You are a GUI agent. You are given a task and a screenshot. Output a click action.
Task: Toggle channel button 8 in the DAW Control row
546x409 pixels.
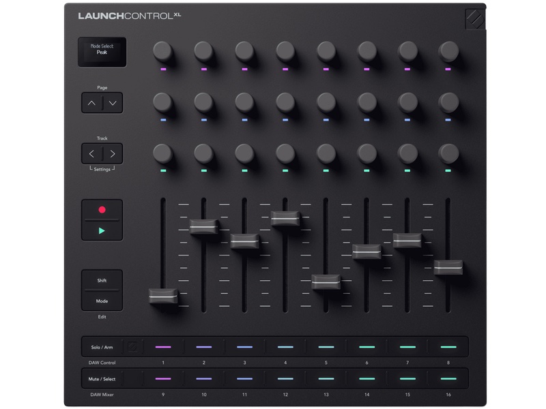point(448,347)
